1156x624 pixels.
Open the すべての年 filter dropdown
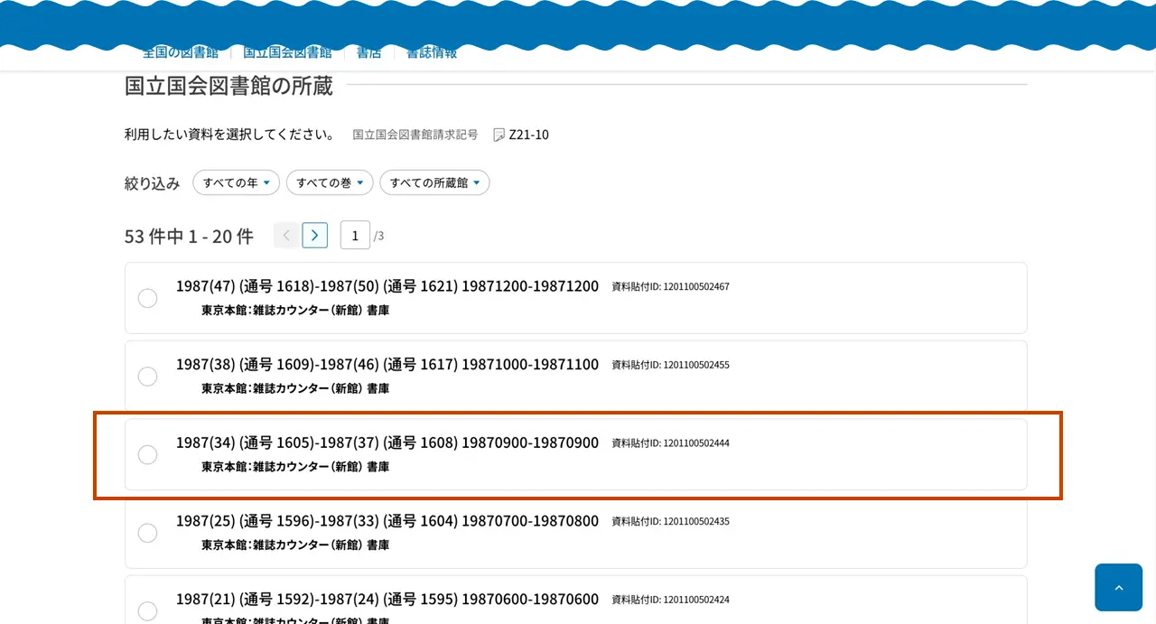(236, 182)
